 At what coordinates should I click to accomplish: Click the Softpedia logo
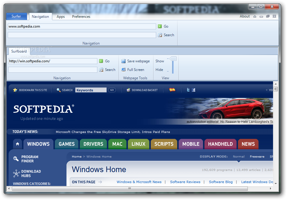[x=44, y=109]
